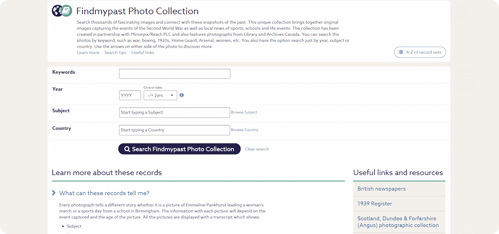Click Search Findmypast Photo Collection button
This screenshot has width=499, height=234.
tap(179, 149)
